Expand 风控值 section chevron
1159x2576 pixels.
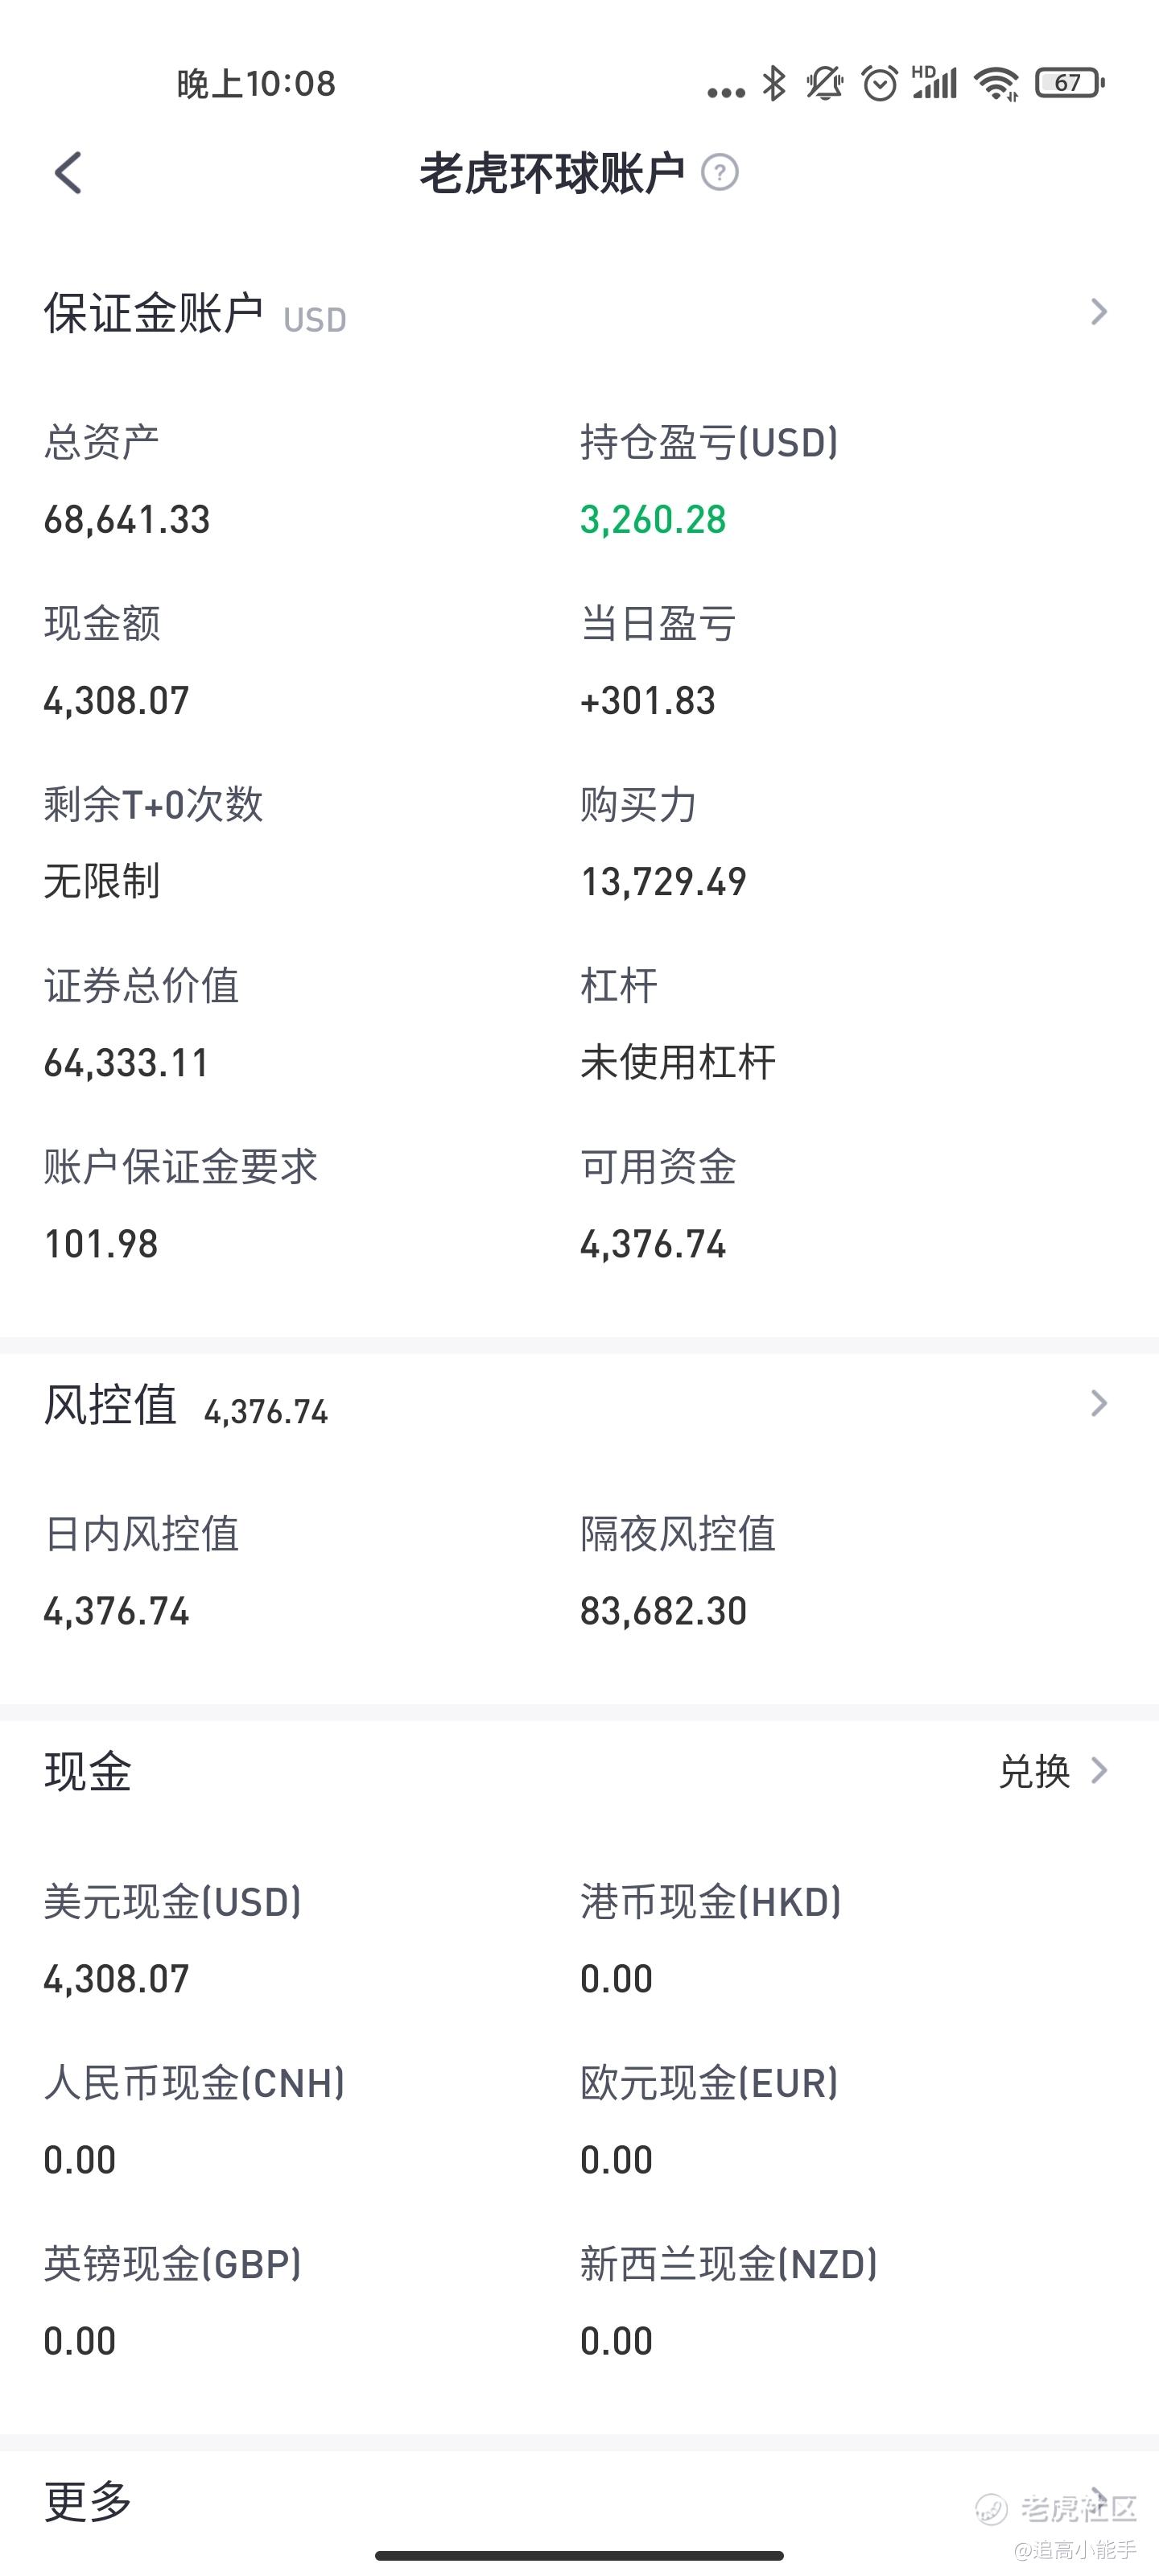(1099, 1403)
